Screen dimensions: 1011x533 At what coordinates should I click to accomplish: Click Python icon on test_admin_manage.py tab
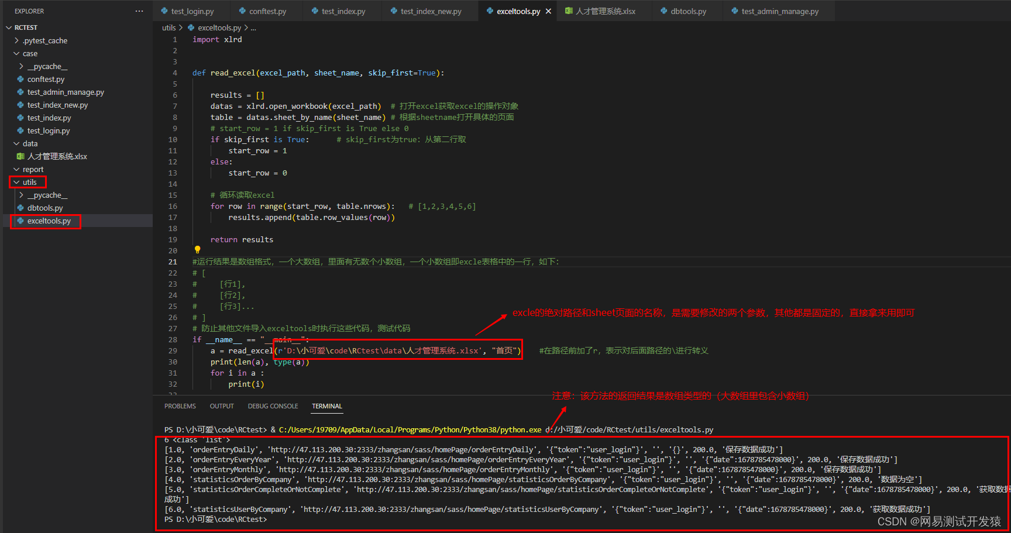click(735, 11)
